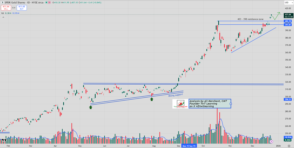Click the TwTLearning.com logo image
The height and width of the screenshot is (148, 294).
[x=180, y=104]
